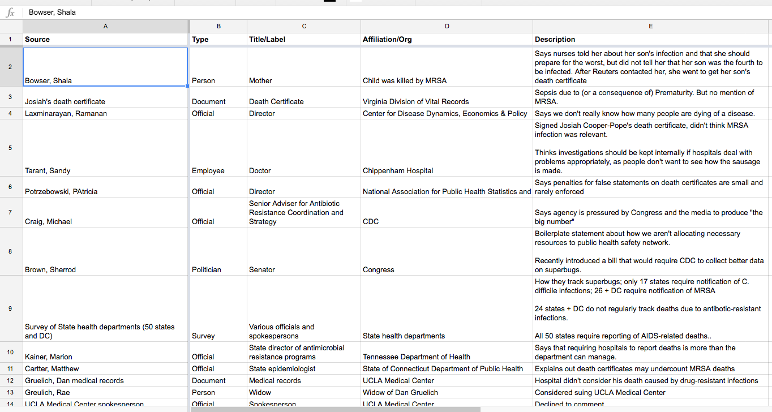Screen dimensions: 772x412
Task: Select cell Brown, Sherrod
Action: click(106, 251)
